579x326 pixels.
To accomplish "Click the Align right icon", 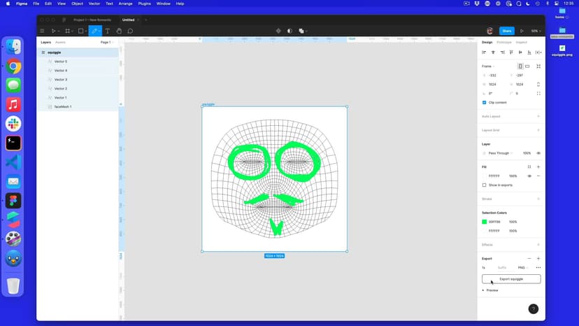I will pyautogui.click(x=502, y=52).
